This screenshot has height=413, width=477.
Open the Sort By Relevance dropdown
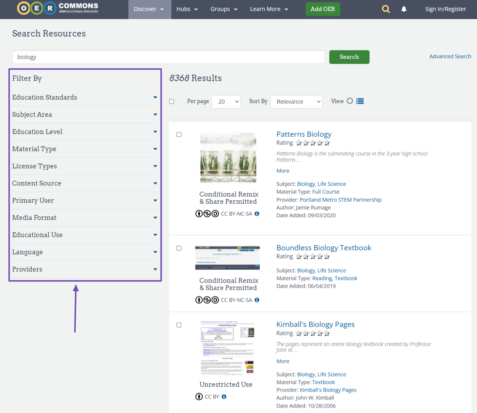(296, 102)
